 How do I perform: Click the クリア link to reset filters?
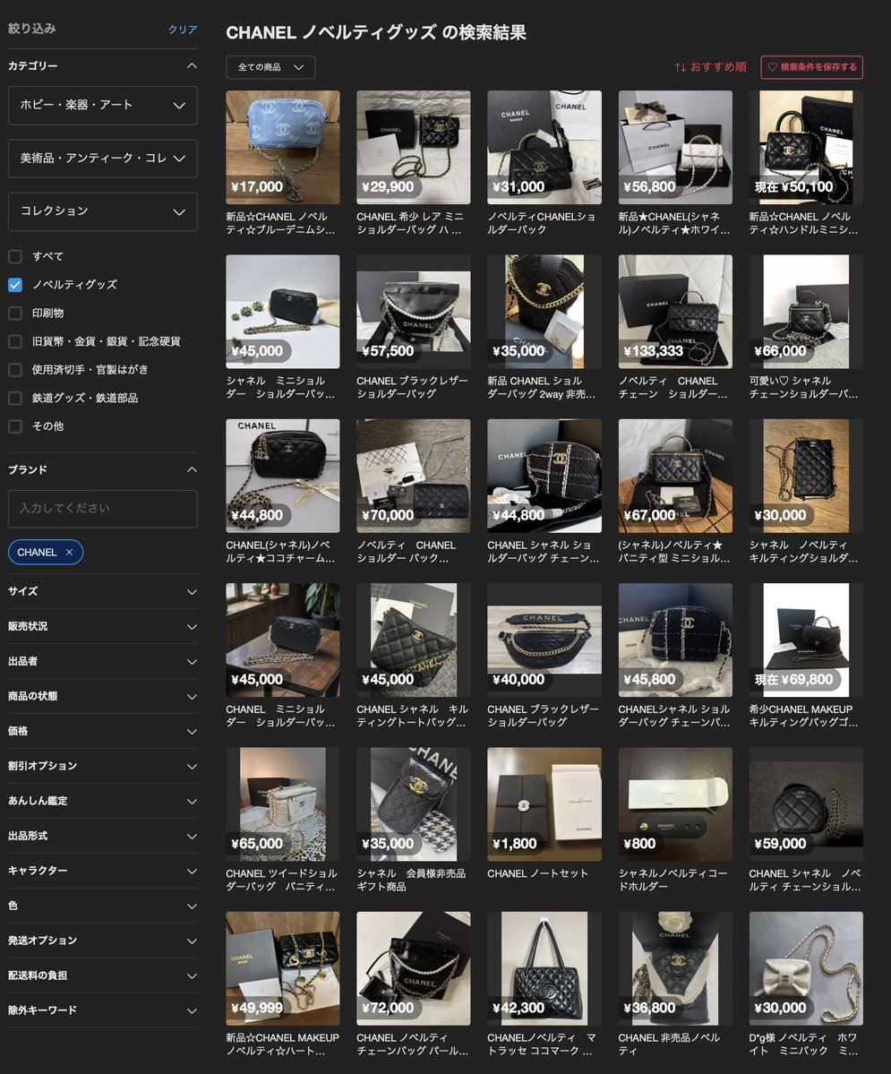182,30
